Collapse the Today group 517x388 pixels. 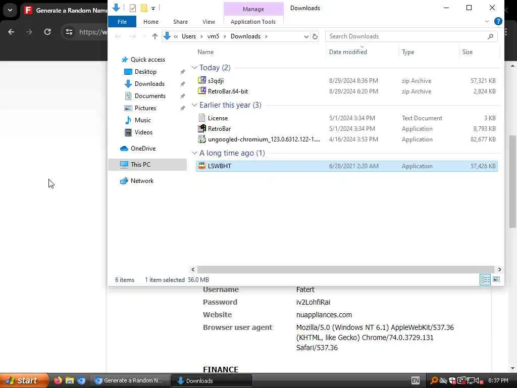click(x=194, y=68)
